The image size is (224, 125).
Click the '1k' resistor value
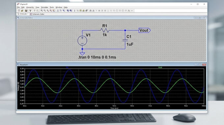tap(105, 35)
